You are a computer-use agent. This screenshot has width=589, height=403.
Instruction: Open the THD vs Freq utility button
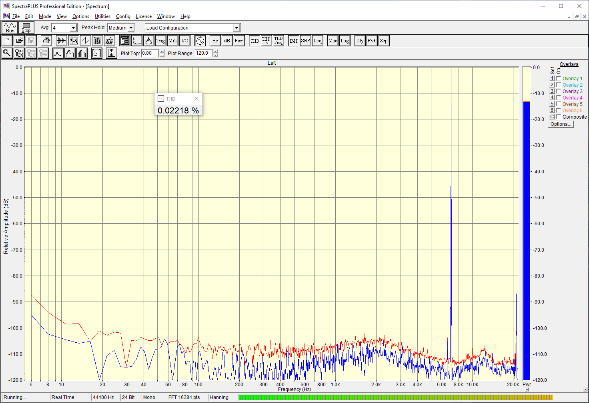coord(278,41)
